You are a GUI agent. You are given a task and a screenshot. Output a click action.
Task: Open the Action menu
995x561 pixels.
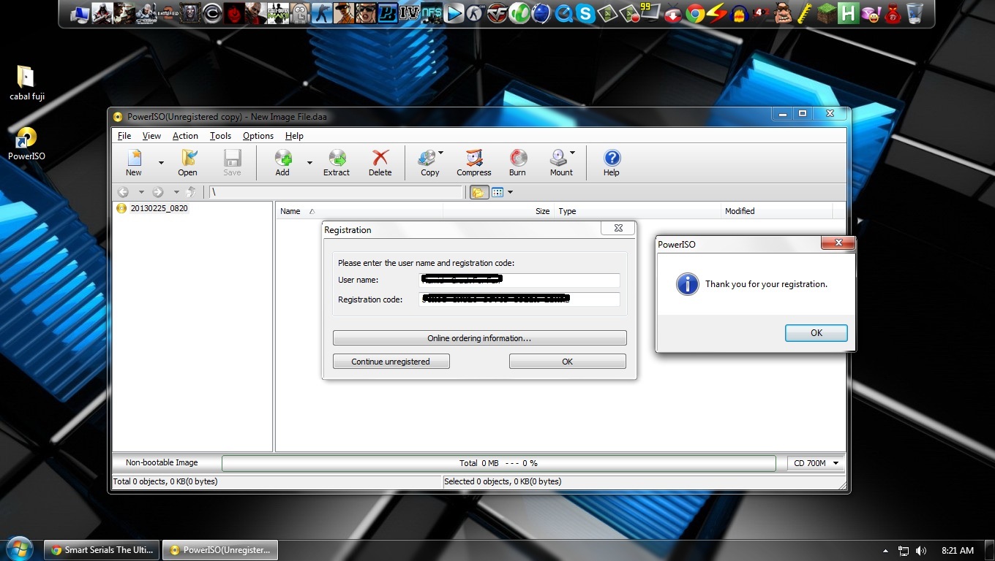tap(185, 136)
